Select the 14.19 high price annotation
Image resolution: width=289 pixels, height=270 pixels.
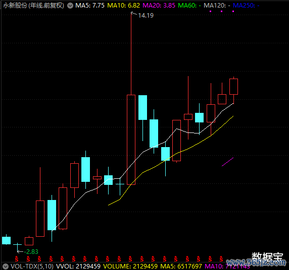point(146,16)
